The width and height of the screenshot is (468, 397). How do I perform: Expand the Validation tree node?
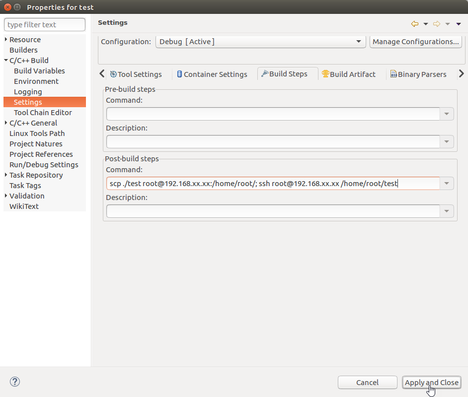click(5, 196)
